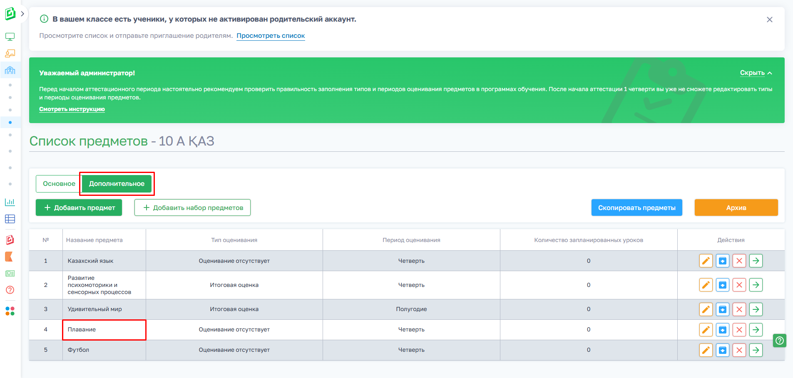Click the Добавить предмет button
Viewport: 793px width, 378px height.
click(79, 208)
